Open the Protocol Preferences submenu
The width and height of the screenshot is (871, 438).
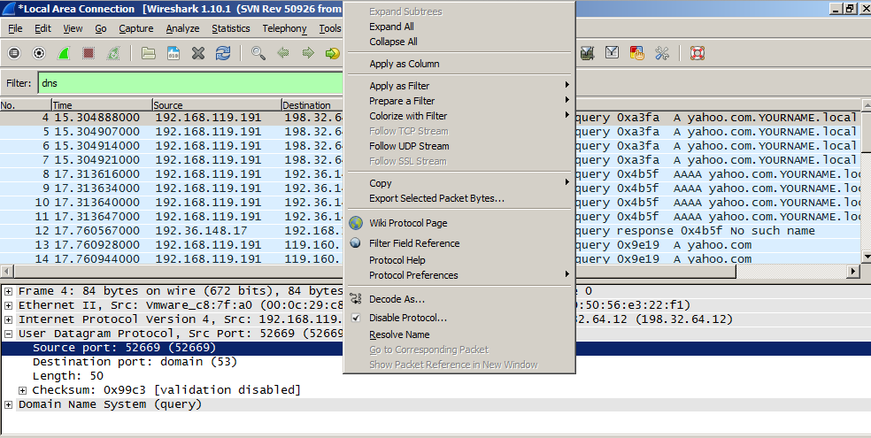click(x=459, y=275)
